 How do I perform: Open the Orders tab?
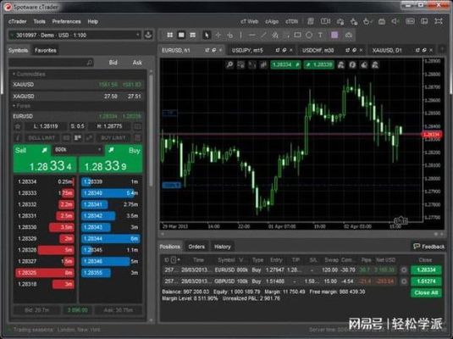point(196,247)
